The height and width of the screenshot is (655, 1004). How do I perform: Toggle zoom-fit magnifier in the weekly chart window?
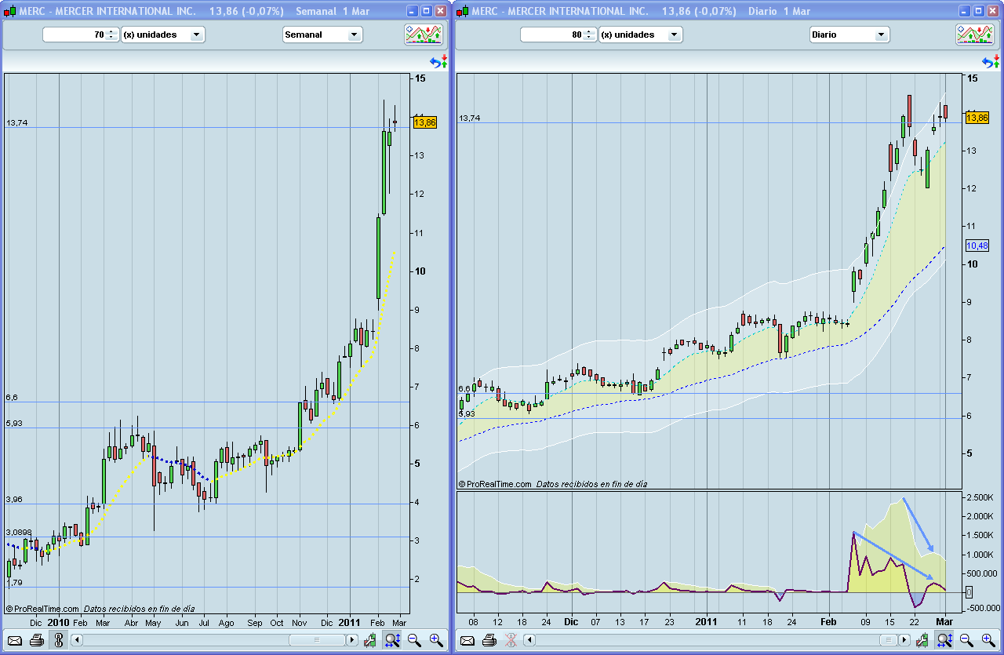click(x=393, y=641)
